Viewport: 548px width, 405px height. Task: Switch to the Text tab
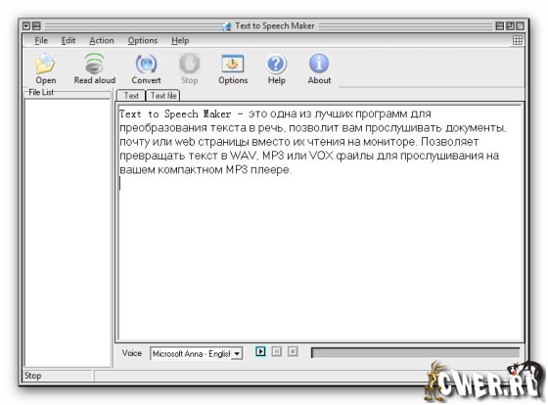[131, 96]
